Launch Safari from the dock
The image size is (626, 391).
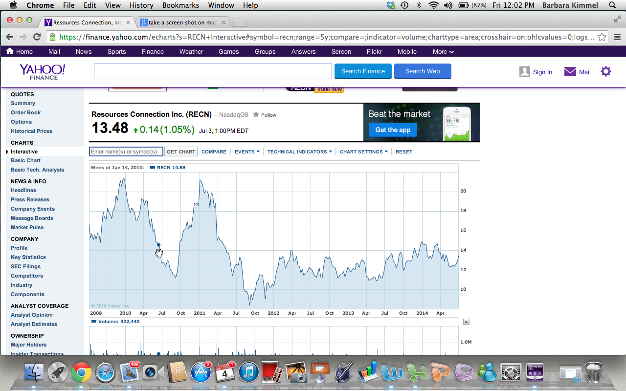106,372
